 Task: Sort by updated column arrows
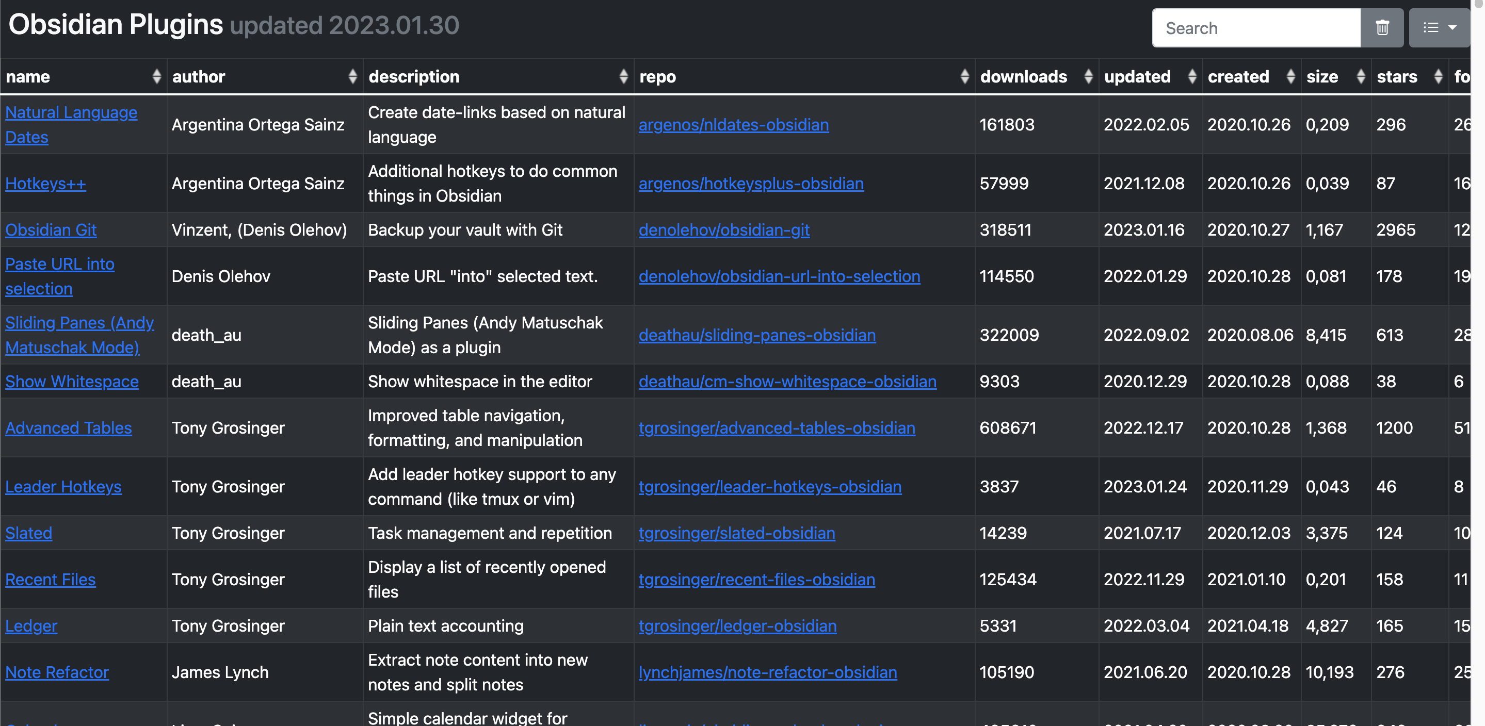(x=1191, y=77)
